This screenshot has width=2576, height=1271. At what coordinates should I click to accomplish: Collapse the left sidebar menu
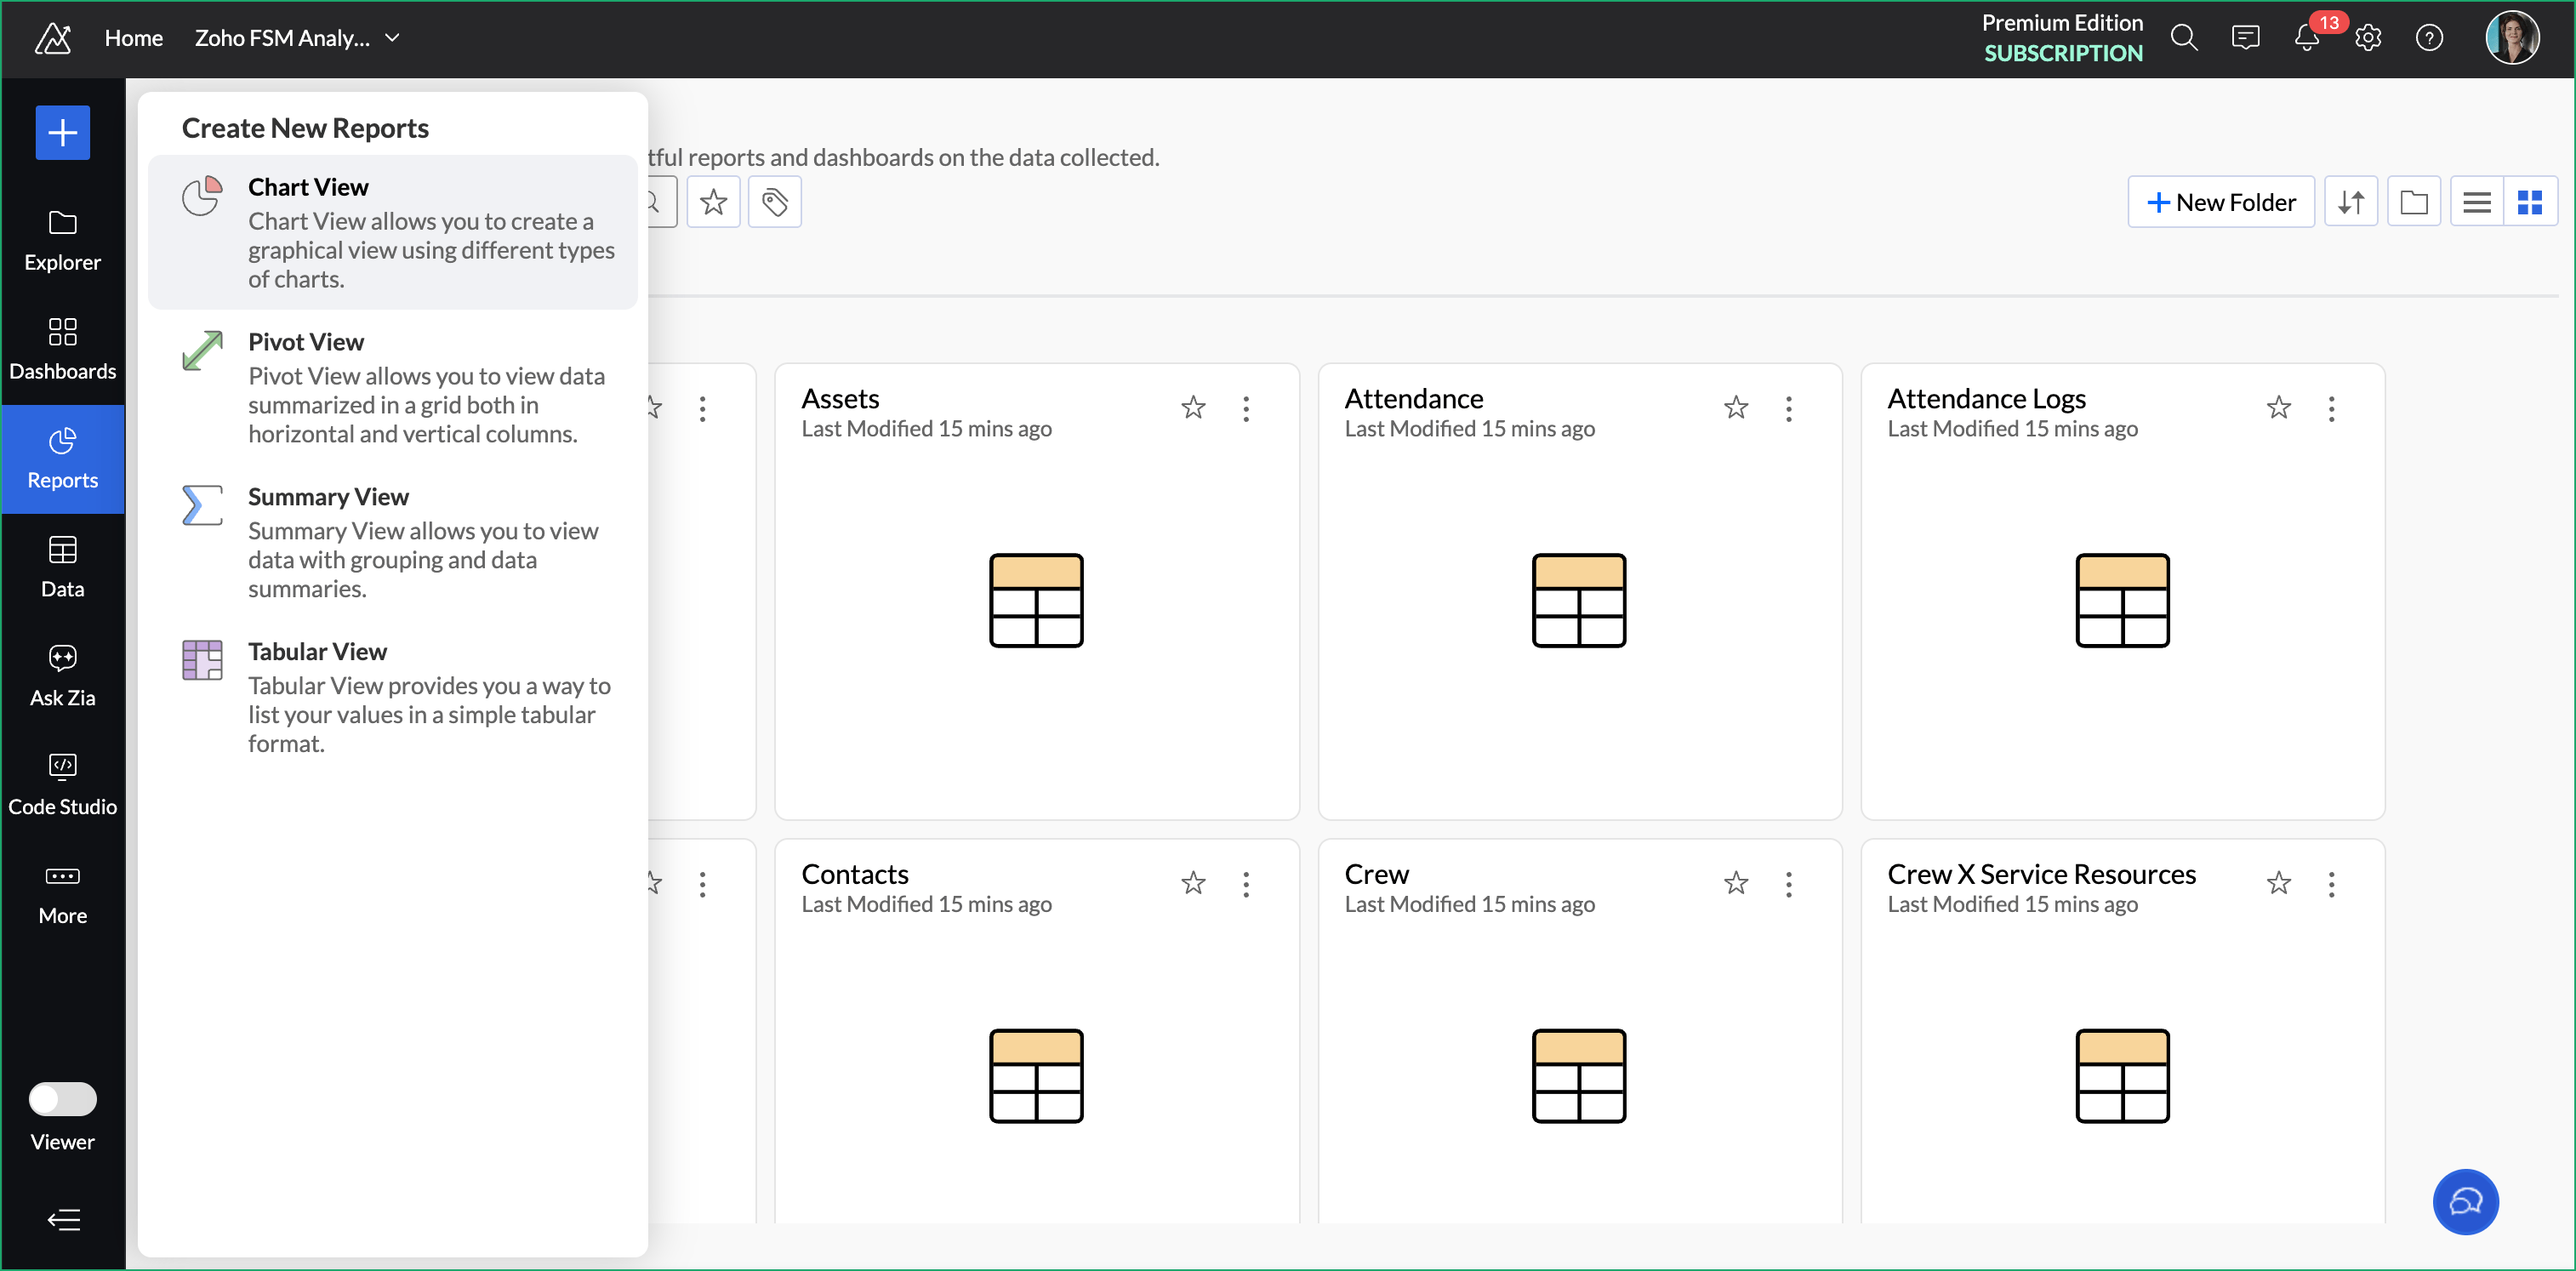pos(62,1219)
